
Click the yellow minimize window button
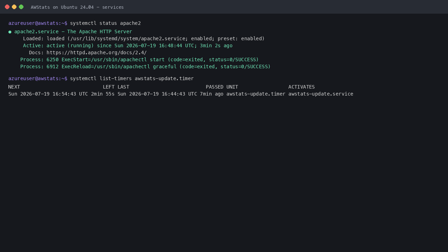tap(14, 7)
